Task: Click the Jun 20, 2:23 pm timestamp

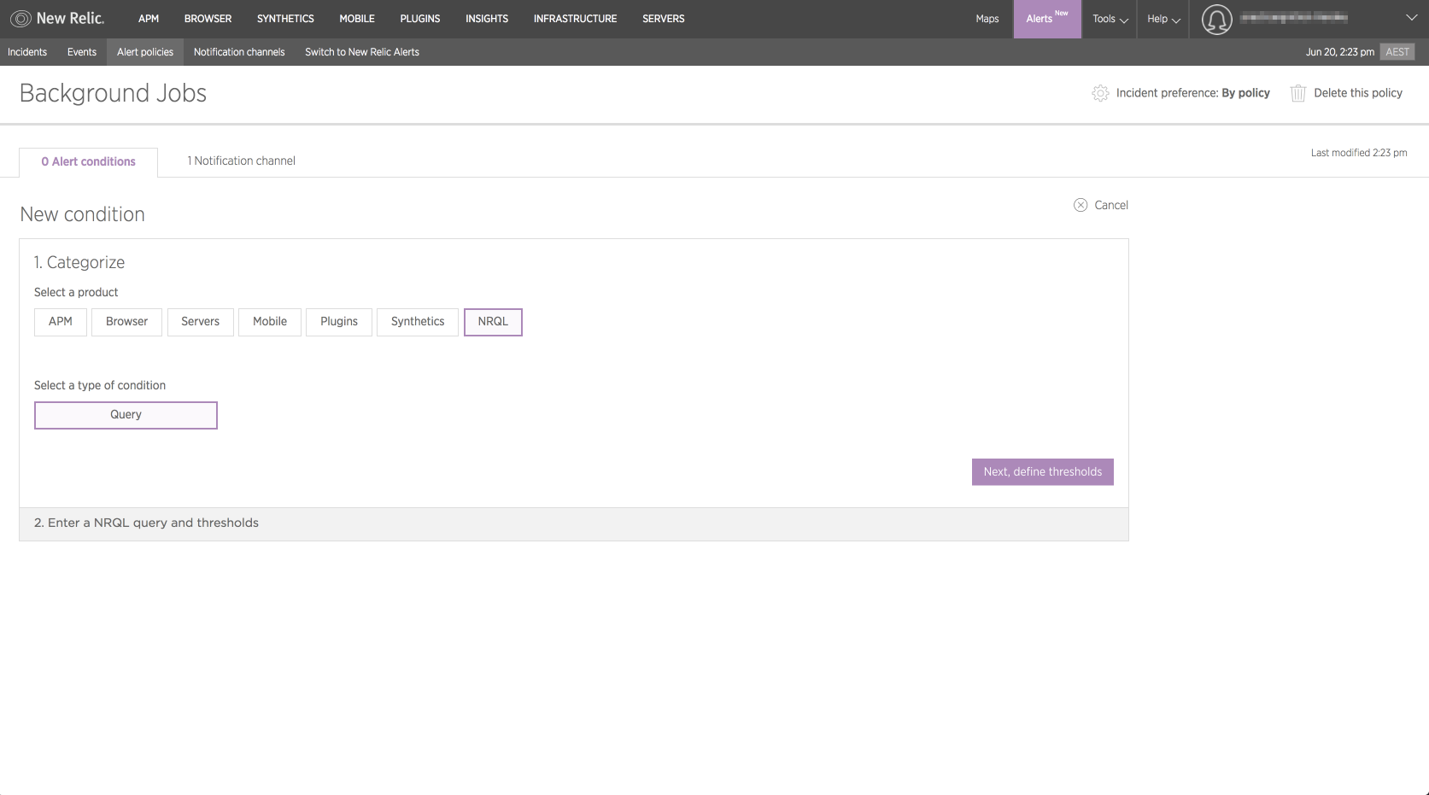Action: (x=1339, y=52)
